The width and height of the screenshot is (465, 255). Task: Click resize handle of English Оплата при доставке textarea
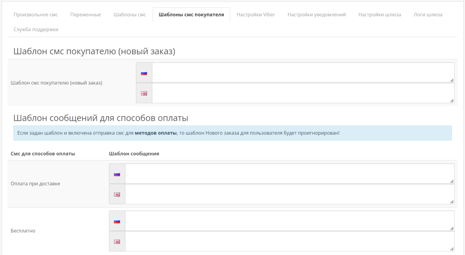[x=452, y=202]
